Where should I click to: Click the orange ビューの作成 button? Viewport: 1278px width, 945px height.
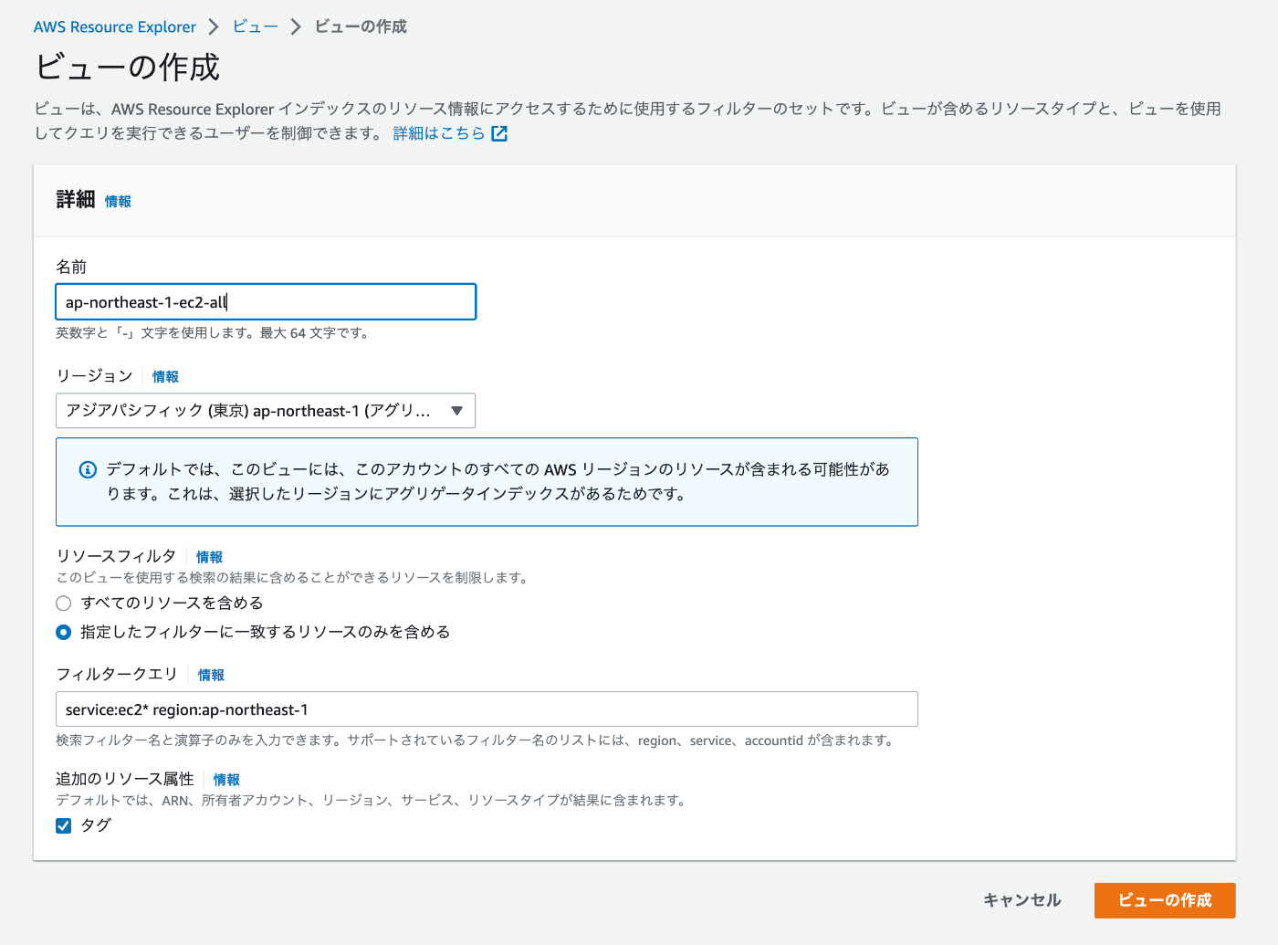click(x=1165, y=900)
